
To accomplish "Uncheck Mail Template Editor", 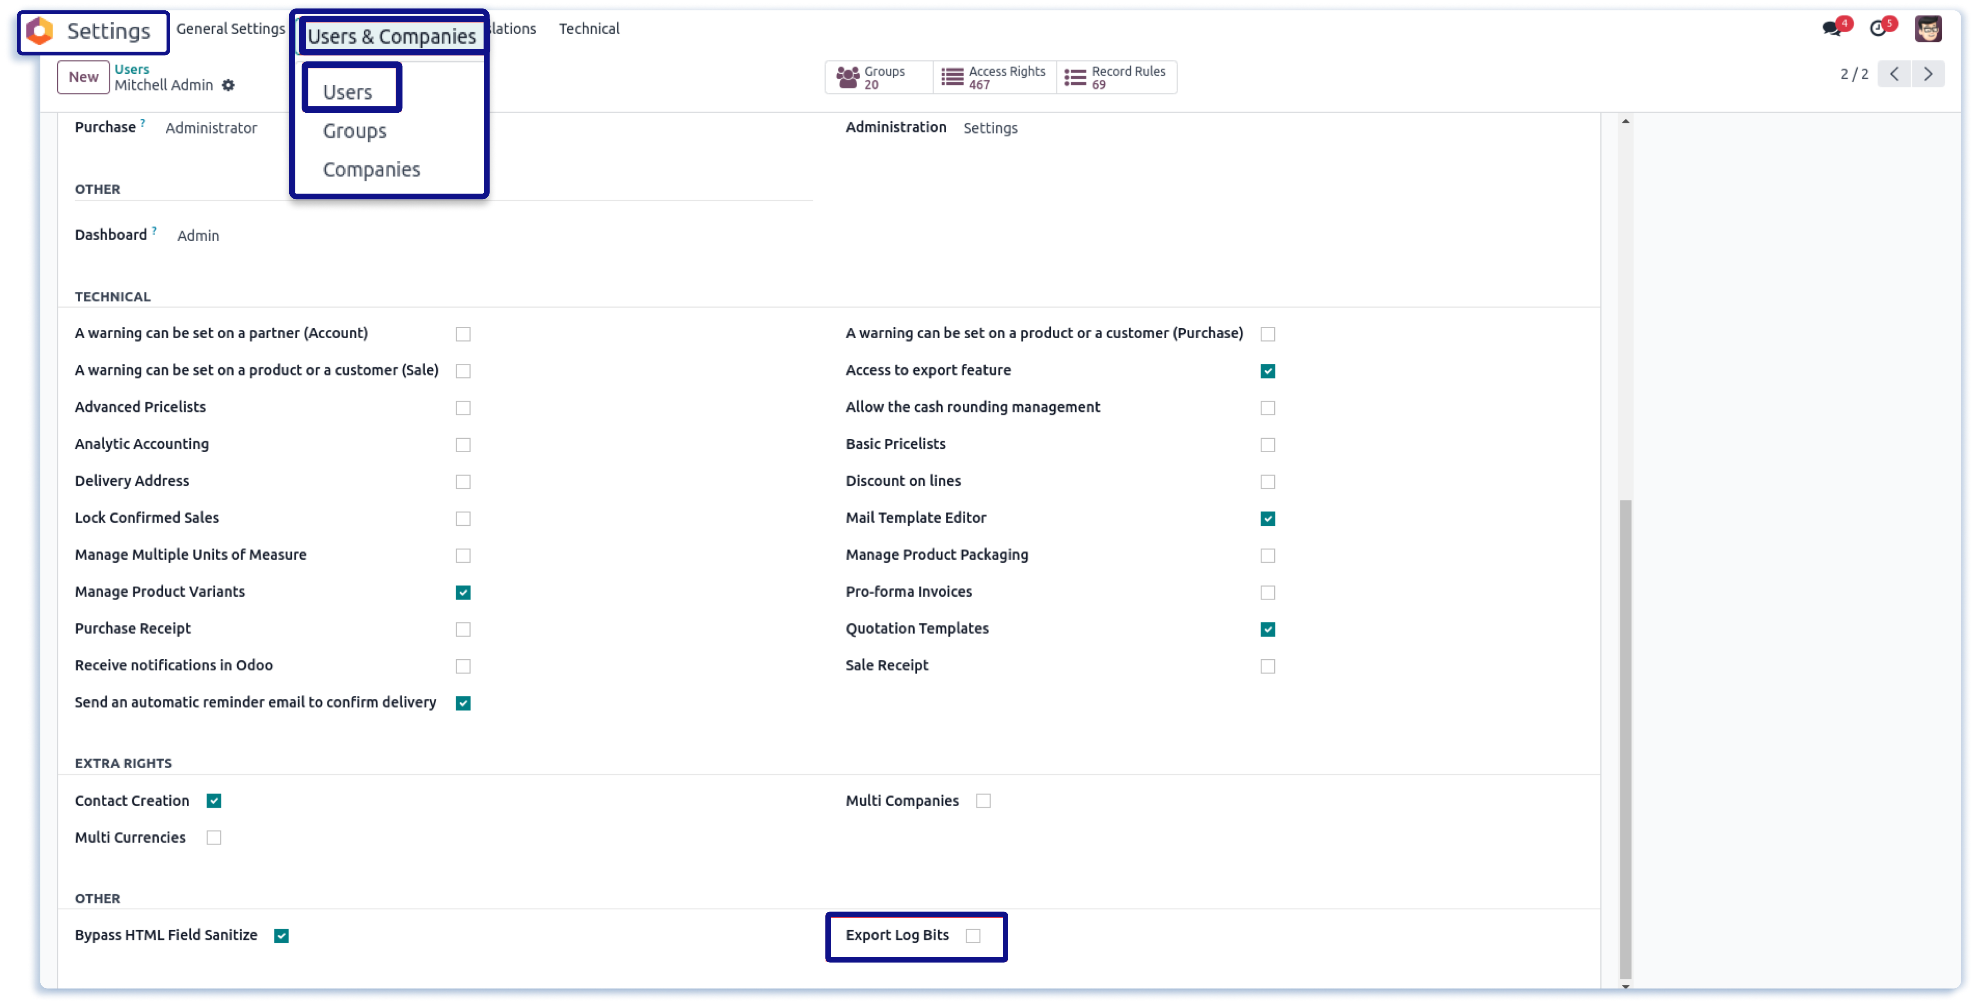I will point(1268,519).
